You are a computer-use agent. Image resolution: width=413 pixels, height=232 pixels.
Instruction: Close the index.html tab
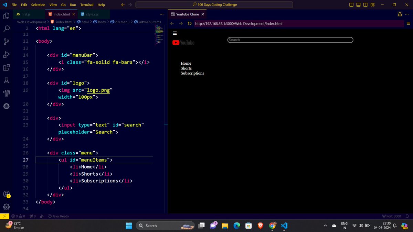coord(74,14)
